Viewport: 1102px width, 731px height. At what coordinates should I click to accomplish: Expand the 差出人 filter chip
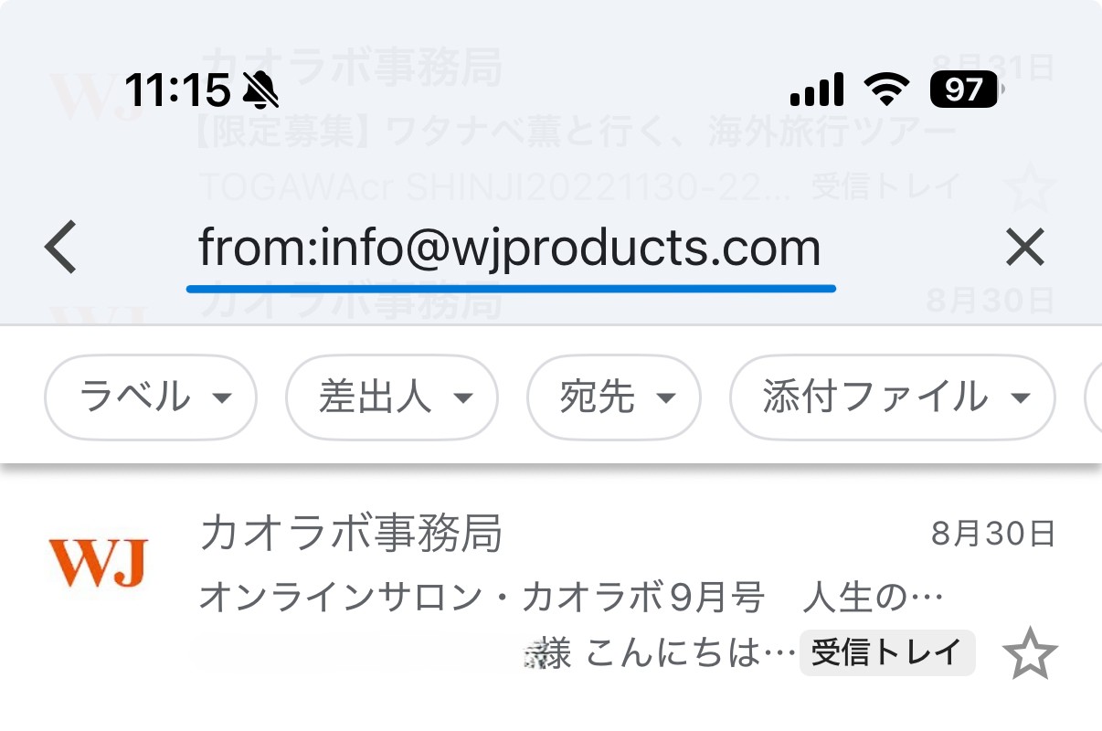pyautogui.click(x=392, y=398)
